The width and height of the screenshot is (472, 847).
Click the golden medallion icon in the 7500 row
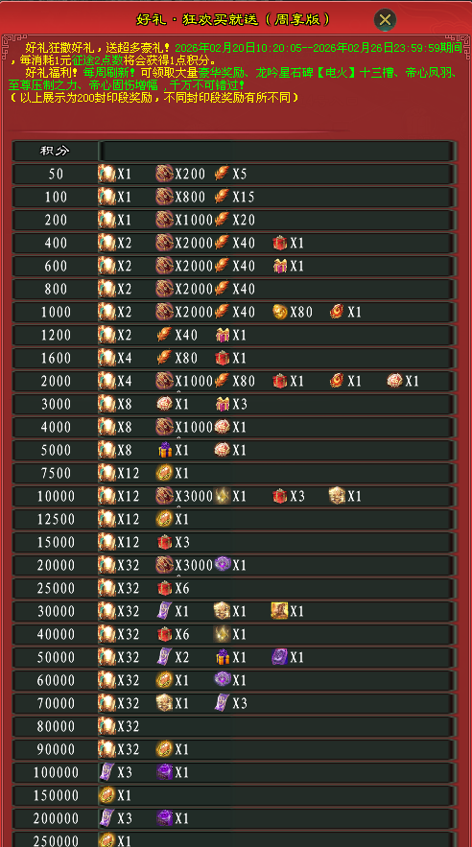(x=164, y=473)
